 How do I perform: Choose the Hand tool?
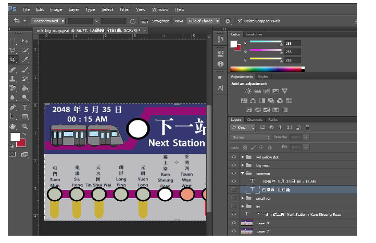pos(13,126)
